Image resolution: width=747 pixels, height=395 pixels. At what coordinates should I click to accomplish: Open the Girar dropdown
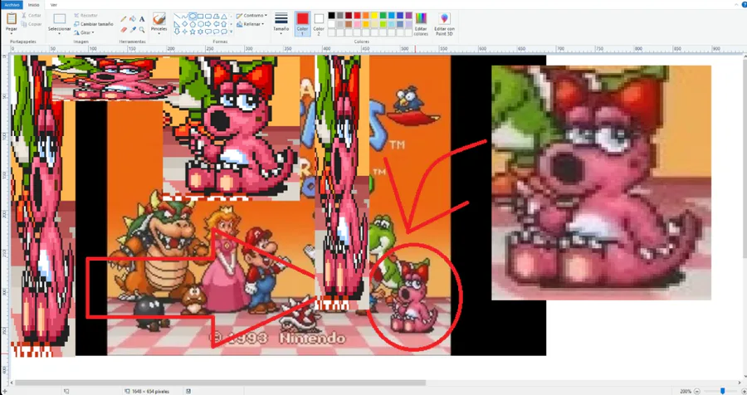(x=83, y=32)
